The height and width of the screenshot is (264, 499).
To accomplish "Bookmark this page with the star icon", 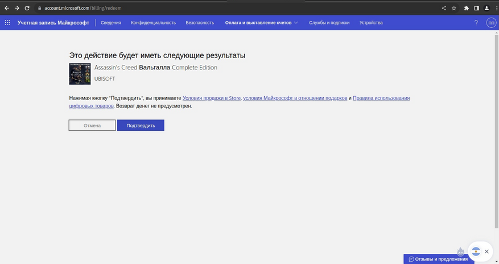I will 454,9.
